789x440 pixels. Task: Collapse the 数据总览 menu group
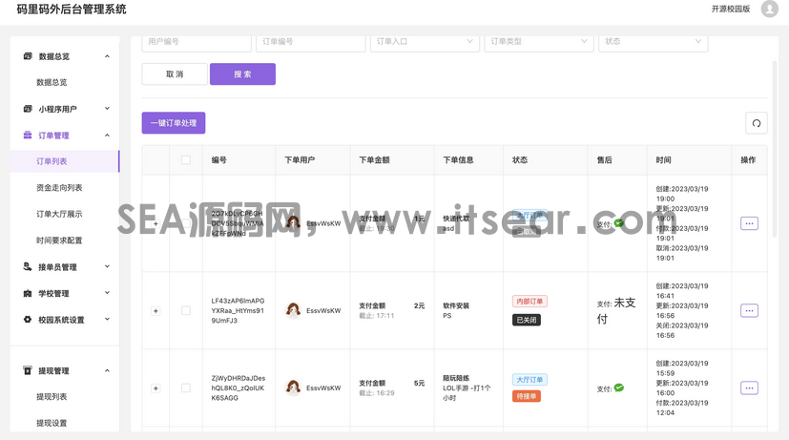pos(107,56)
